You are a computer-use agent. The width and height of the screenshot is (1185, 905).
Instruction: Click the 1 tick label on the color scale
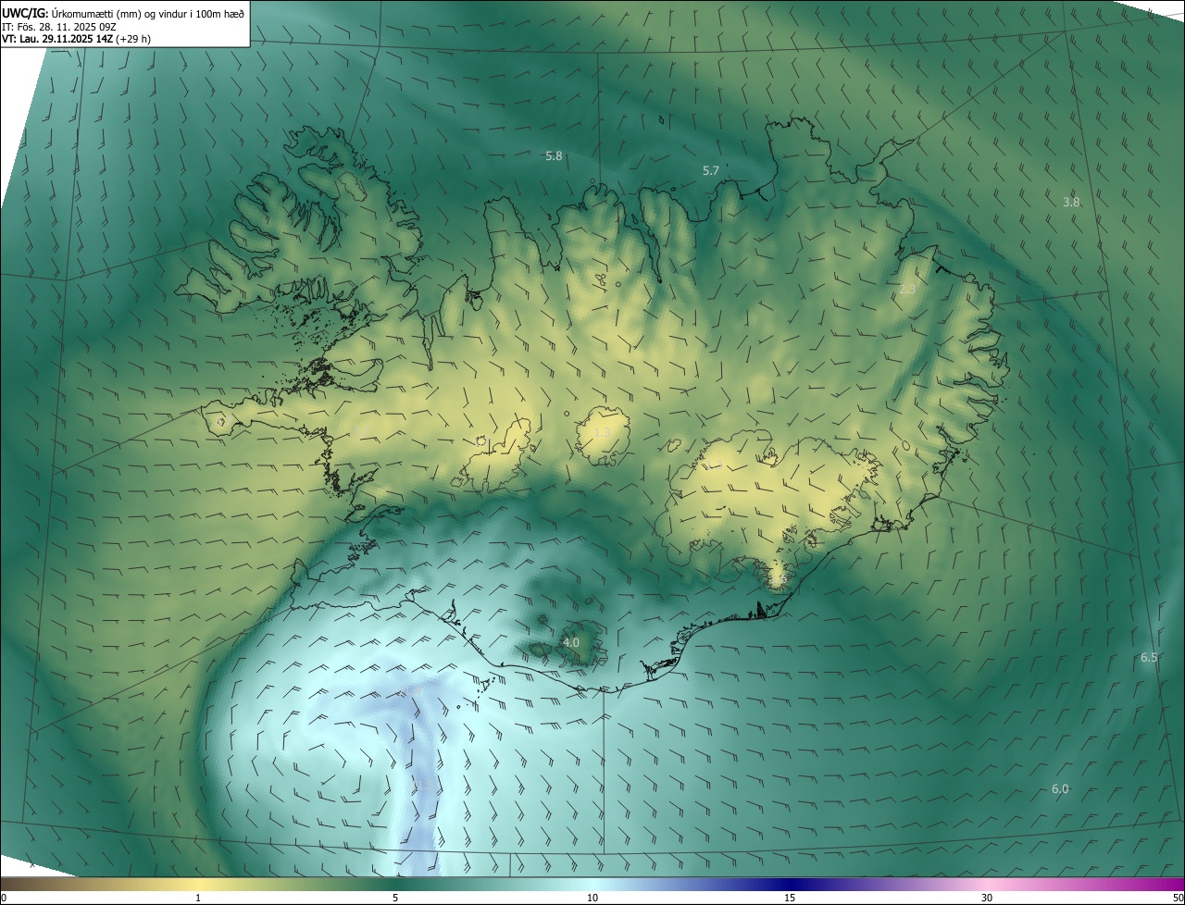(x=198, y=898)
